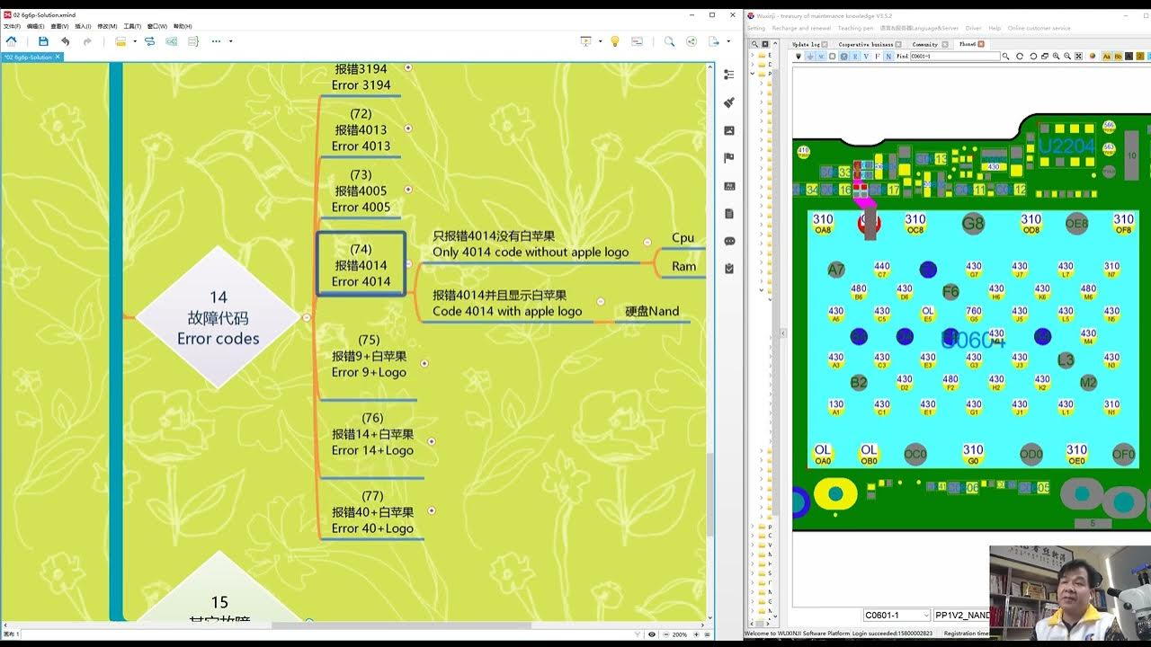Open the markers flag panel in sidebar

coord(729,158)
